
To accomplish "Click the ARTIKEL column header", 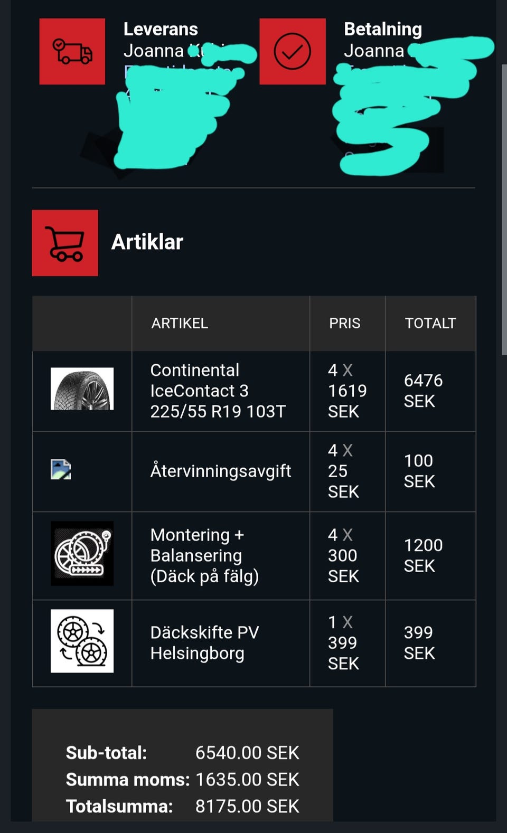I will 180,323.
